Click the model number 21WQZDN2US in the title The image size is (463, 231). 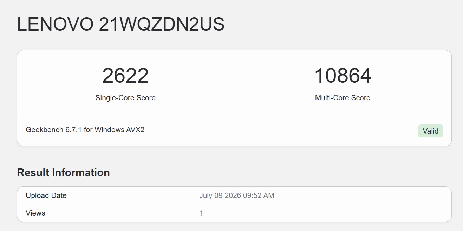coord(162,25)
